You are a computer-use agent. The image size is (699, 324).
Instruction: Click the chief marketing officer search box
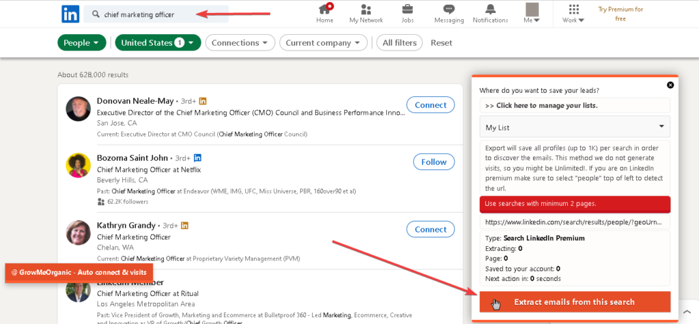coord(156,14)
